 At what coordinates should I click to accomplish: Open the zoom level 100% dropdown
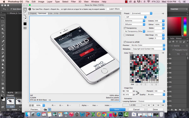coord(40,105)
